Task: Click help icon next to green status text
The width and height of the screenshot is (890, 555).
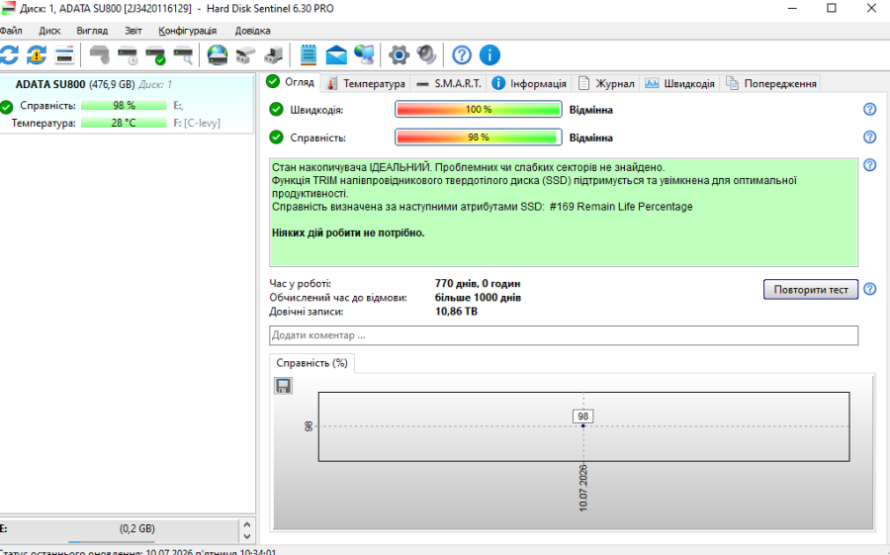Action: click(x=869, y=165)
